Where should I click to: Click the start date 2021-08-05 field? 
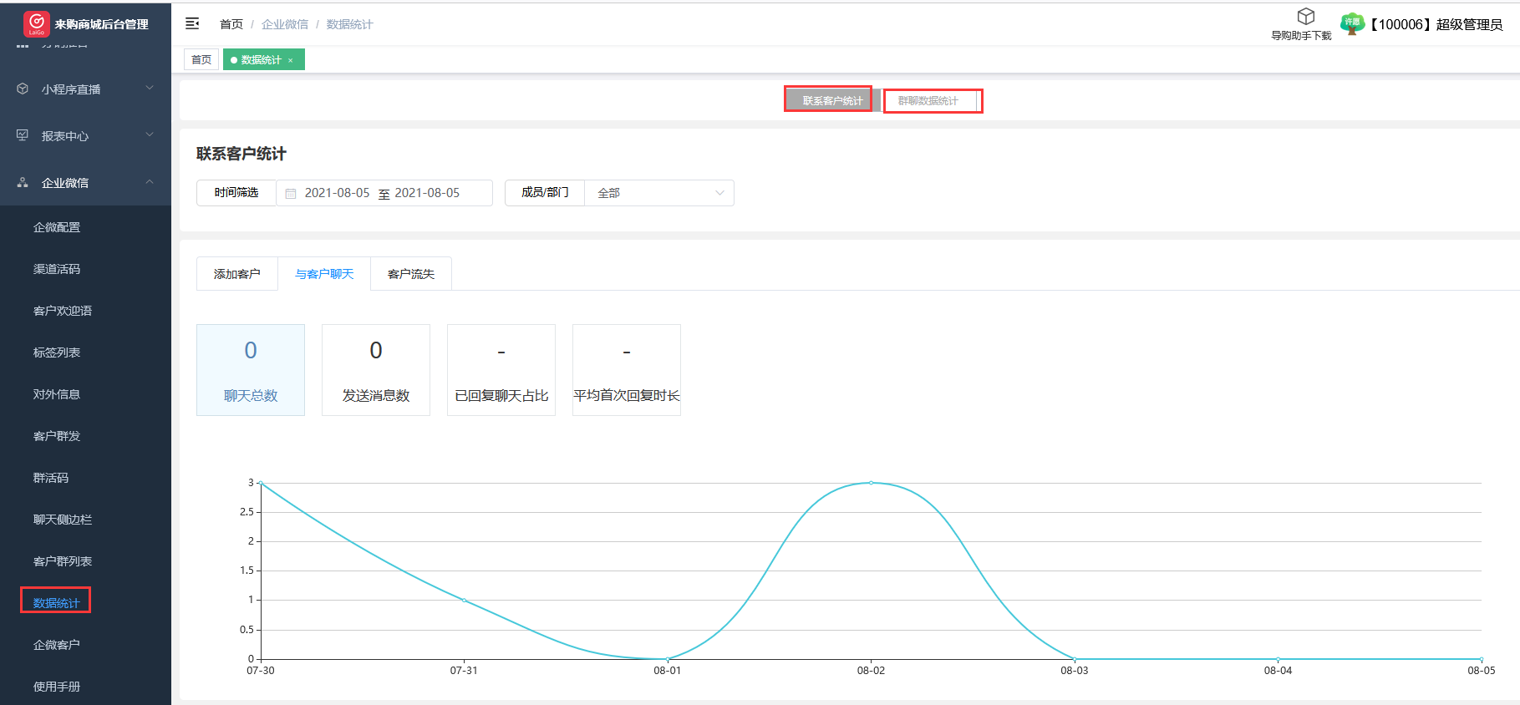tap(337, 193)
